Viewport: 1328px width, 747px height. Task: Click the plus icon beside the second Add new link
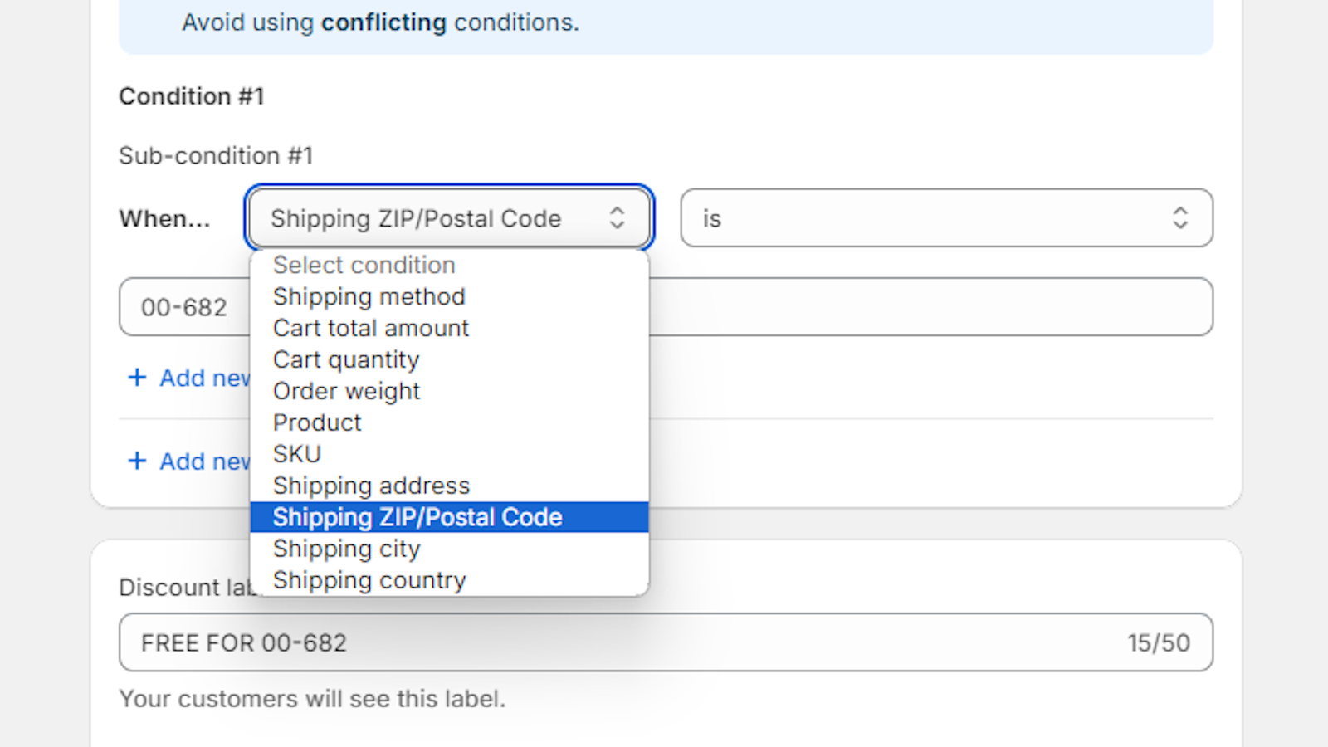(x=138, y=461)
